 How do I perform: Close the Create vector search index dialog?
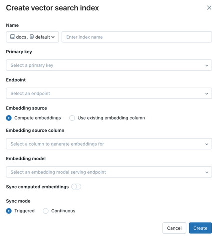209,8
